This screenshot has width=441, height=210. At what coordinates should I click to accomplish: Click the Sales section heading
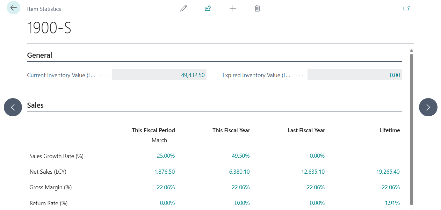35,105
